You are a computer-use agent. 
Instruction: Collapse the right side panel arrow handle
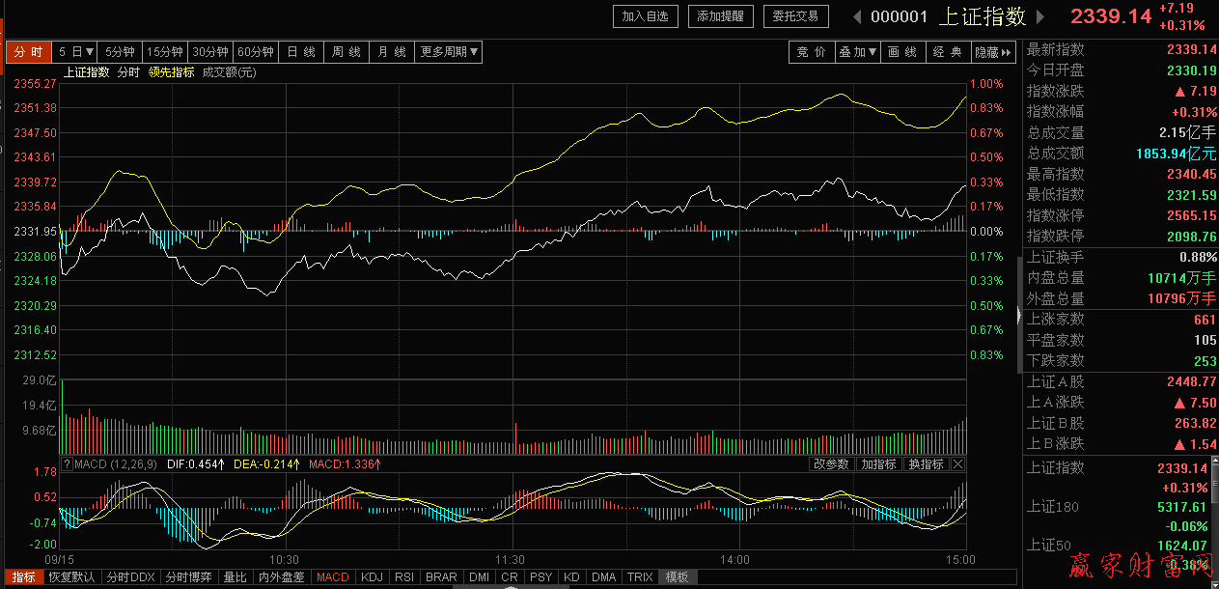pos(1019,314)
